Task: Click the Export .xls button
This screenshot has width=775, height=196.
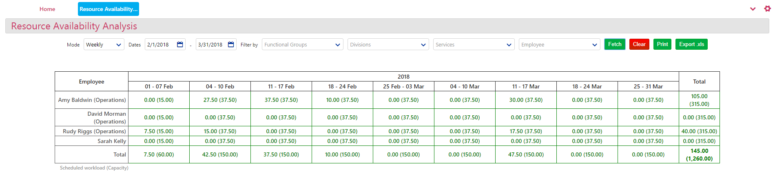Action: (691, 44)
